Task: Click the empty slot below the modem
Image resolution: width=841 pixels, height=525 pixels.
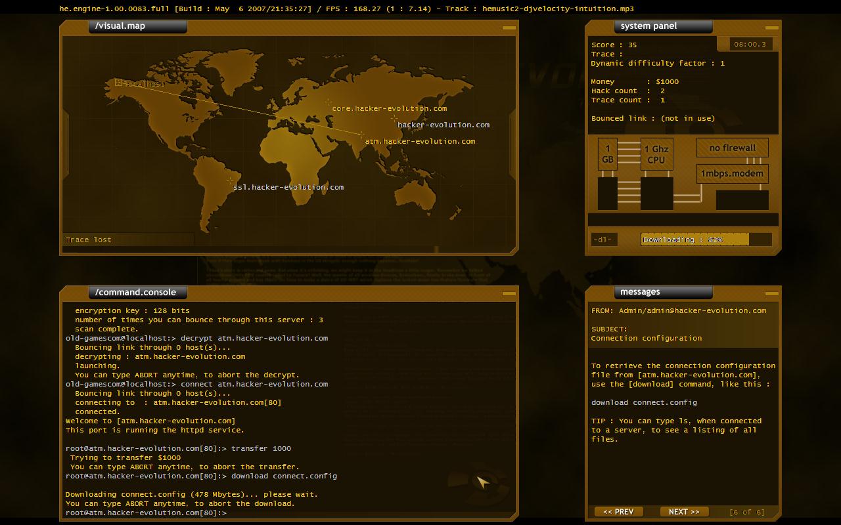Action: click(x=742, y=200)
